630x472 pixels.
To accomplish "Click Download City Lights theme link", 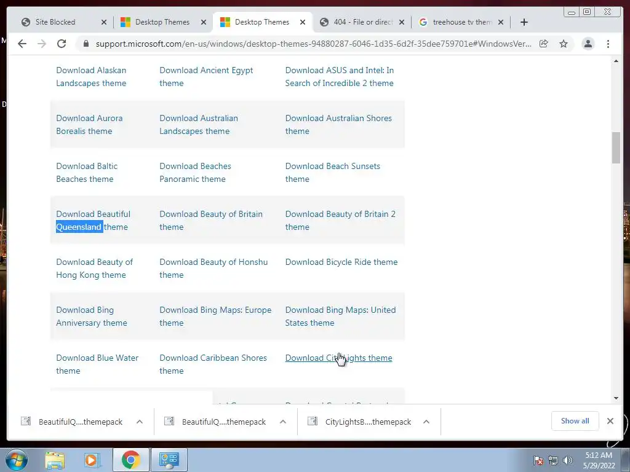I will tap(339, 358).
